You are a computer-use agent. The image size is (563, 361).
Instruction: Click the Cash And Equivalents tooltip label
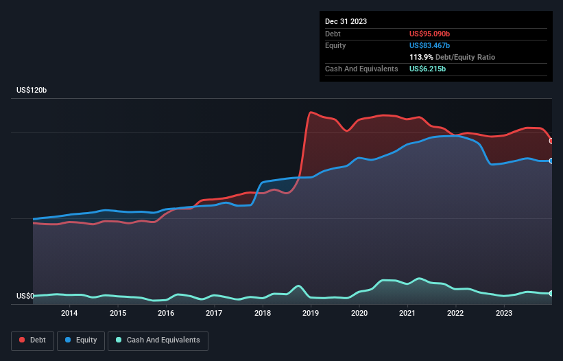361,69
